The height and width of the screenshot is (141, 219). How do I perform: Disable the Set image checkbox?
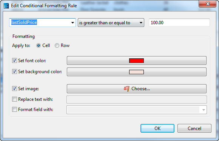click(x=14, y=89)
